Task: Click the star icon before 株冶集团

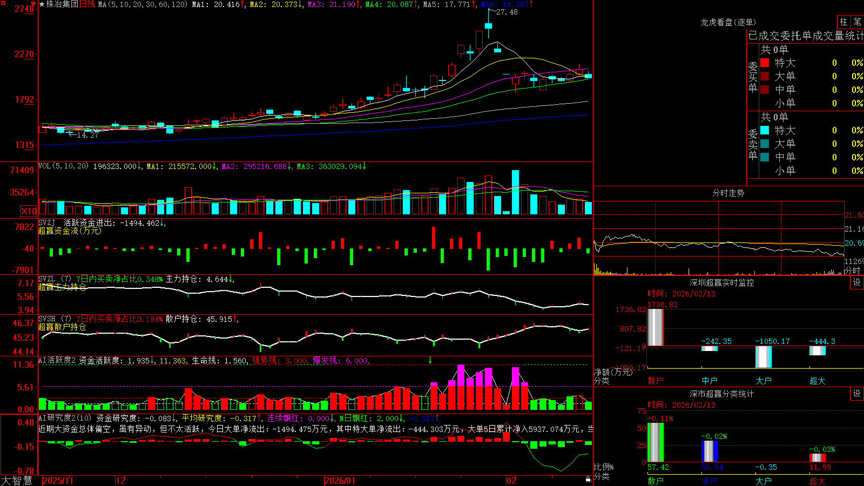Action: point(42,4)
